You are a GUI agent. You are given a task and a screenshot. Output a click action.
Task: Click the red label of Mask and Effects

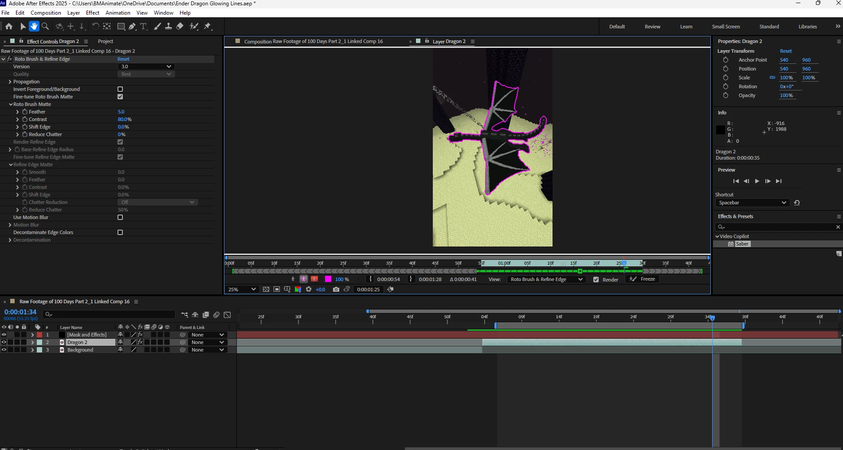coord(39,335)
